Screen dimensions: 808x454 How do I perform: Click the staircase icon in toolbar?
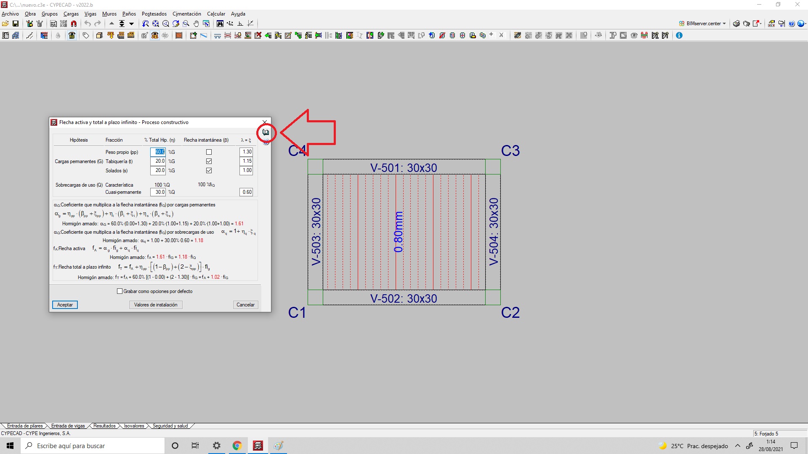(30, 36)
